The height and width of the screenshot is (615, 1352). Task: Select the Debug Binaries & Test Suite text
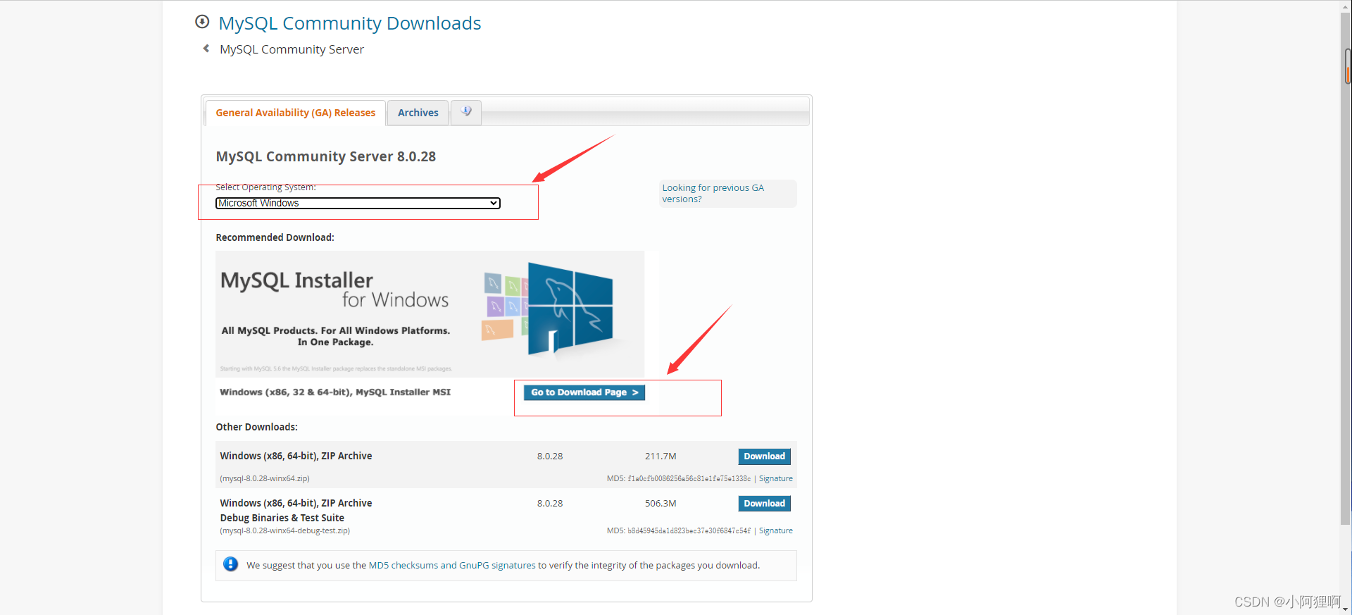coord(282,518)
